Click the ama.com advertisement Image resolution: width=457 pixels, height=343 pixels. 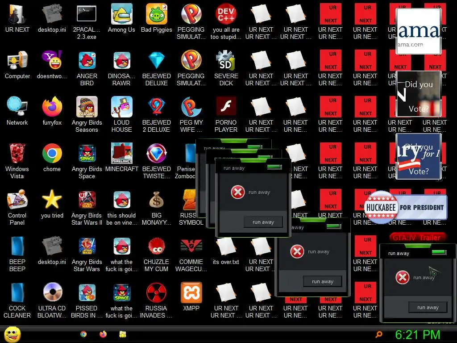click(419, 31)
